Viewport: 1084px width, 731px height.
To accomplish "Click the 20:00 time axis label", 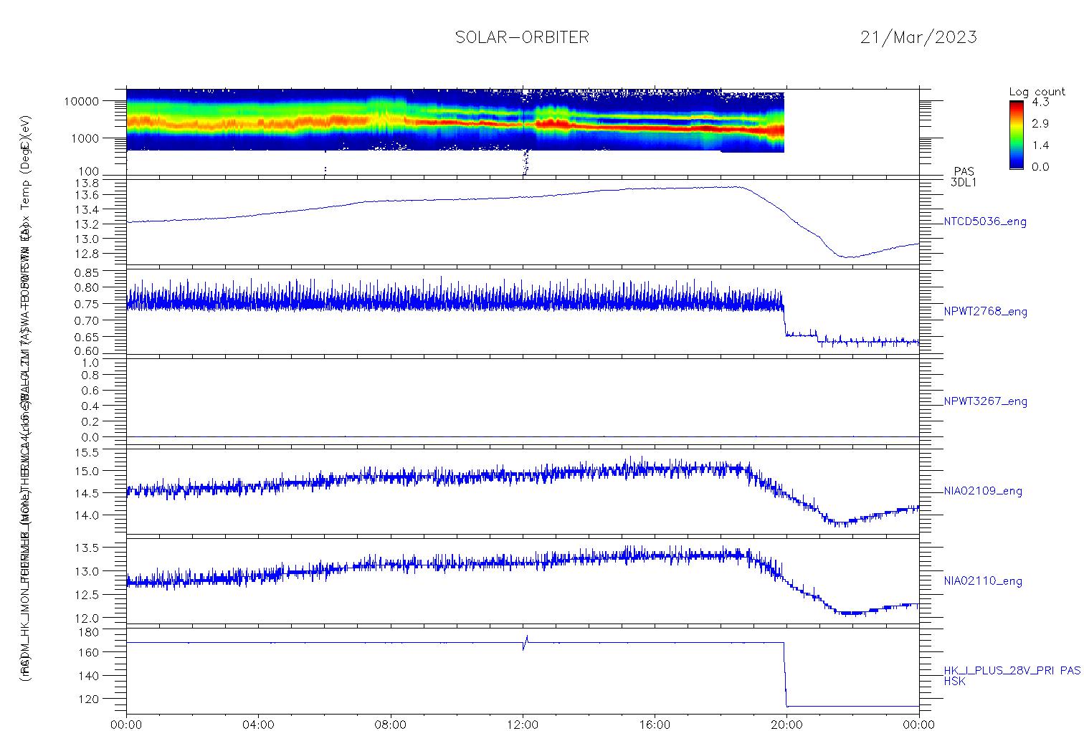I will coord(786,725).
